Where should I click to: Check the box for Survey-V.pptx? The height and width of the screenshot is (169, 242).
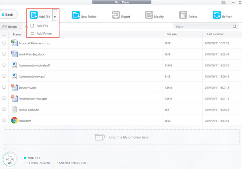(x=4, y=87)
